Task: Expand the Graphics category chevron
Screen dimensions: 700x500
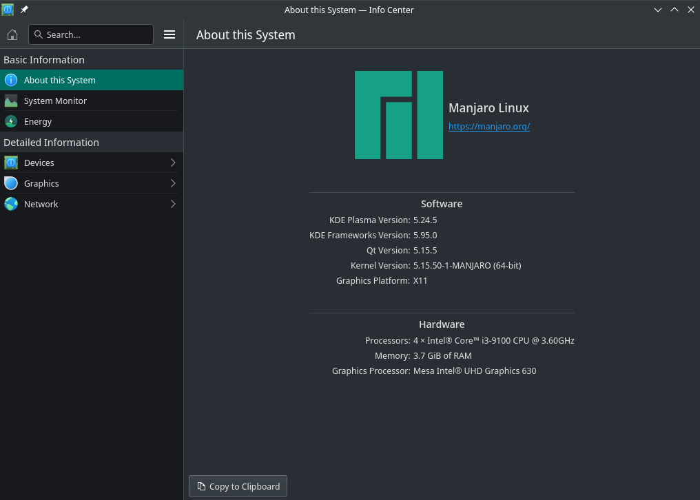Action: point(173,183)
